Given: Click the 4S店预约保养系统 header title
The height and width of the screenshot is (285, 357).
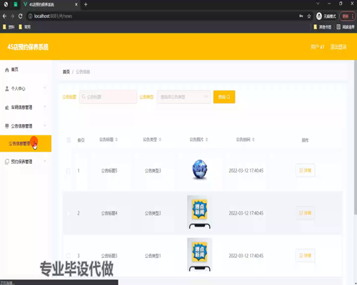Looking at the screenshot, I should point(28,47).
